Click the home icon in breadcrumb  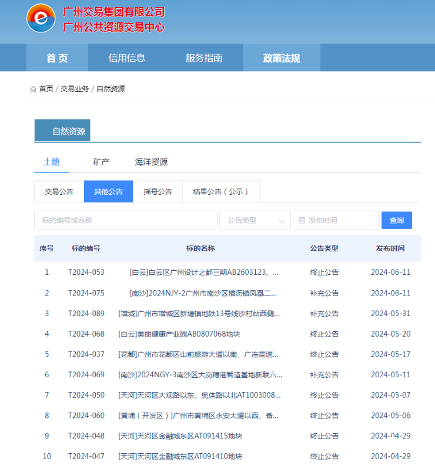(x=33, y=89)
